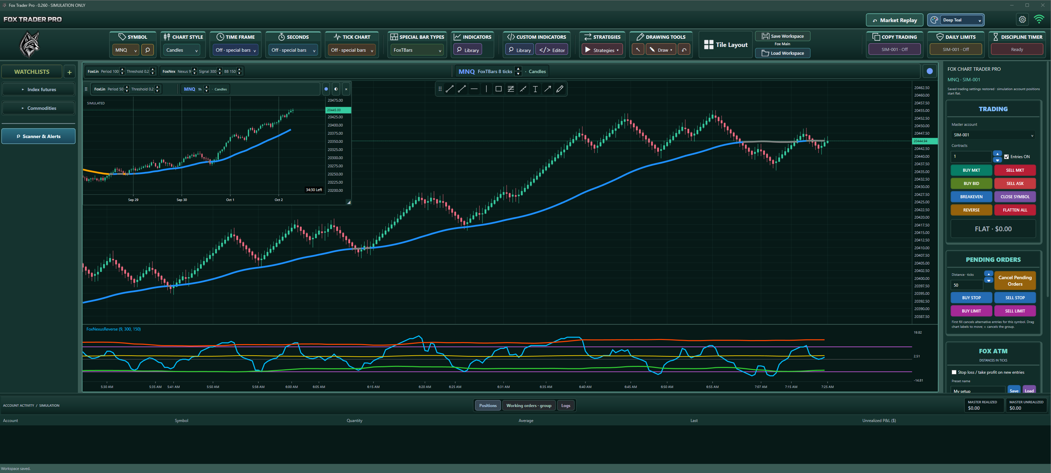The height and width of the screenshot is (473, 1051).
Task: Select the horizontal line drawing tool
Action: [x=474, y=89]
